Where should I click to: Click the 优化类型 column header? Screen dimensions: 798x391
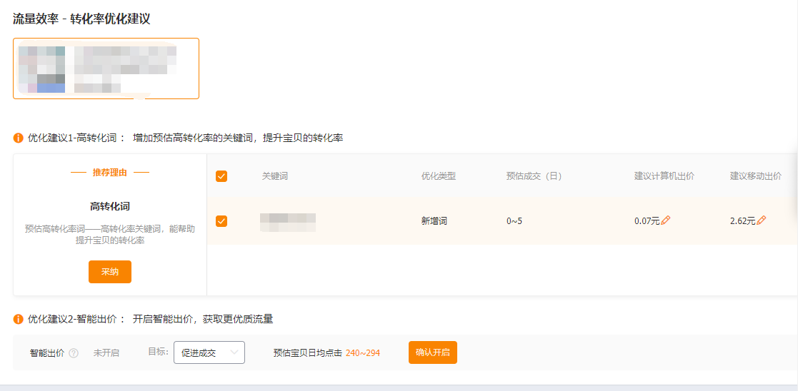pyautogui.click(x=438, y=176)
